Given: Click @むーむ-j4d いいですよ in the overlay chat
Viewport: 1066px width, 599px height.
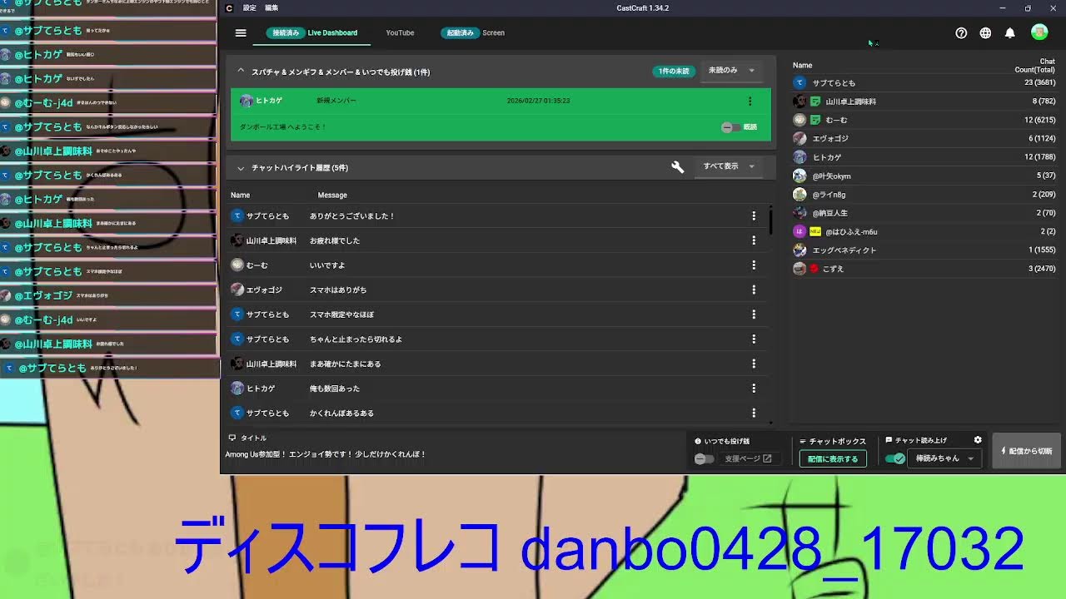Looking at the screenshot, I should click(55, 319).
